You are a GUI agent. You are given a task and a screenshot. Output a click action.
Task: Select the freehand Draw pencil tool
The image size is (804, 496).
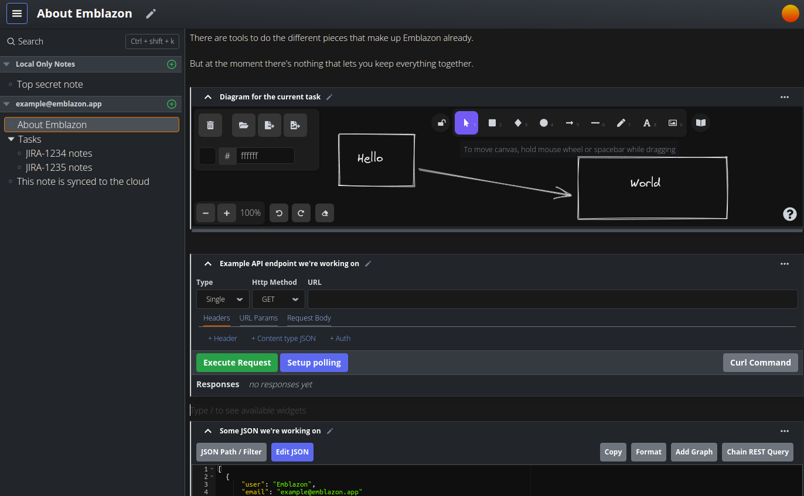621,123
